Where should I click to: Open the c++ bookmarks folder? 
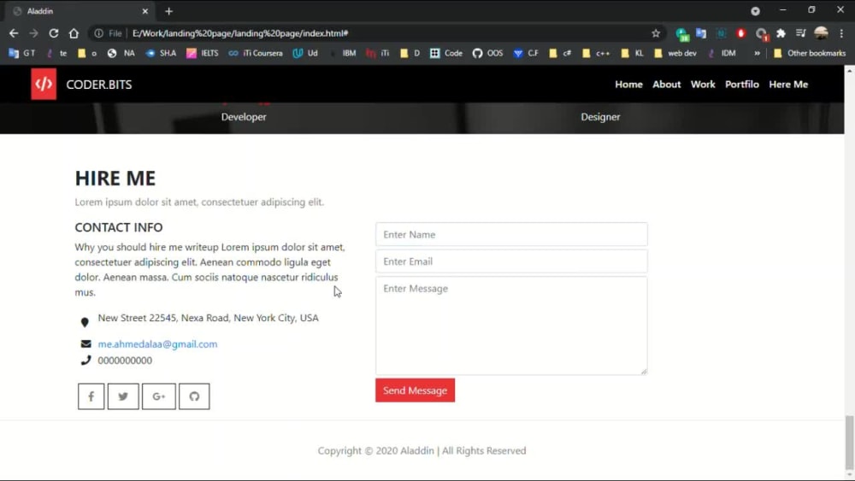(596, 53)
